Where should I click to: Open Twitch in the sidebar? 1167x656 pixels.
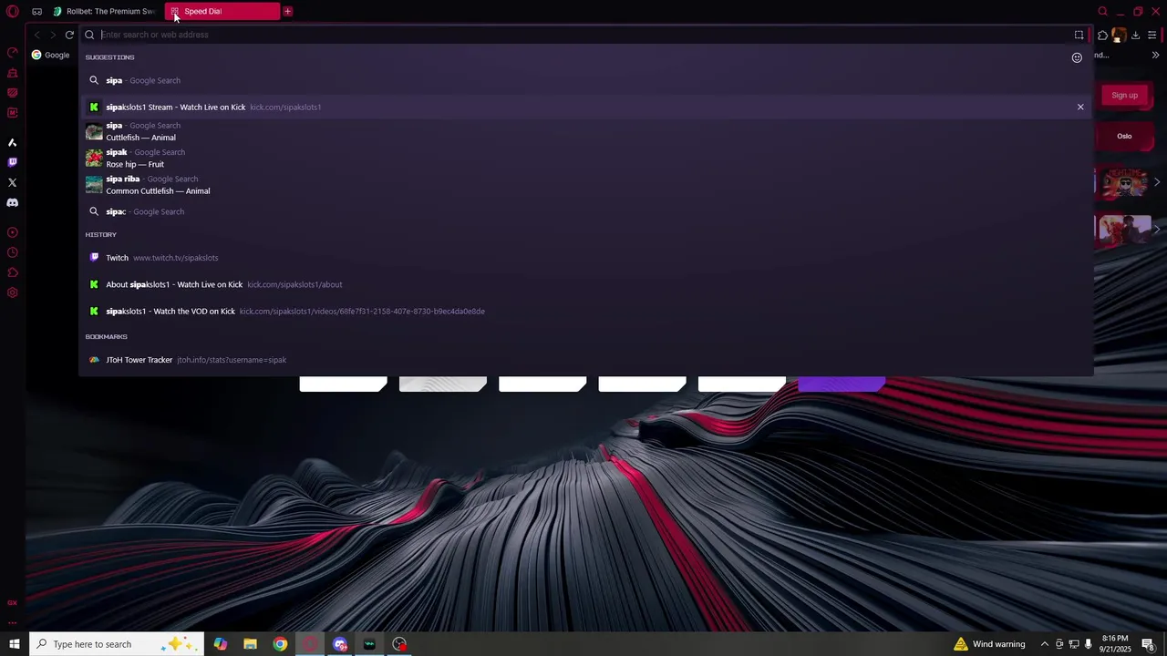click(x=13, y=162)
